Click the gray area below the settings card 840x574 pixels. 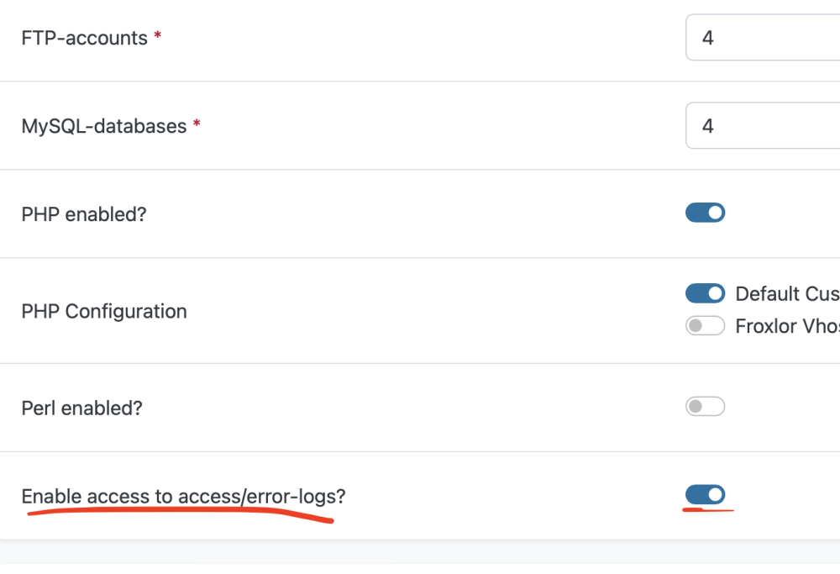[x=420, y=556]
